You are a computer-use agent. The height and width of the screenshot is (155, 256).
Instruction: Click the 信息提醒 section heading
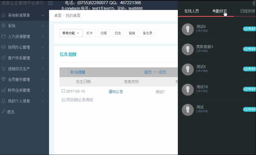click(68, 54)
